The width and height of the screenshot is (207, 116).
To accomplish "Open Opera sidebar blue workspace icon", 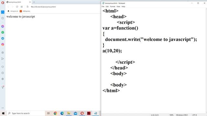I will coord(3,12).
